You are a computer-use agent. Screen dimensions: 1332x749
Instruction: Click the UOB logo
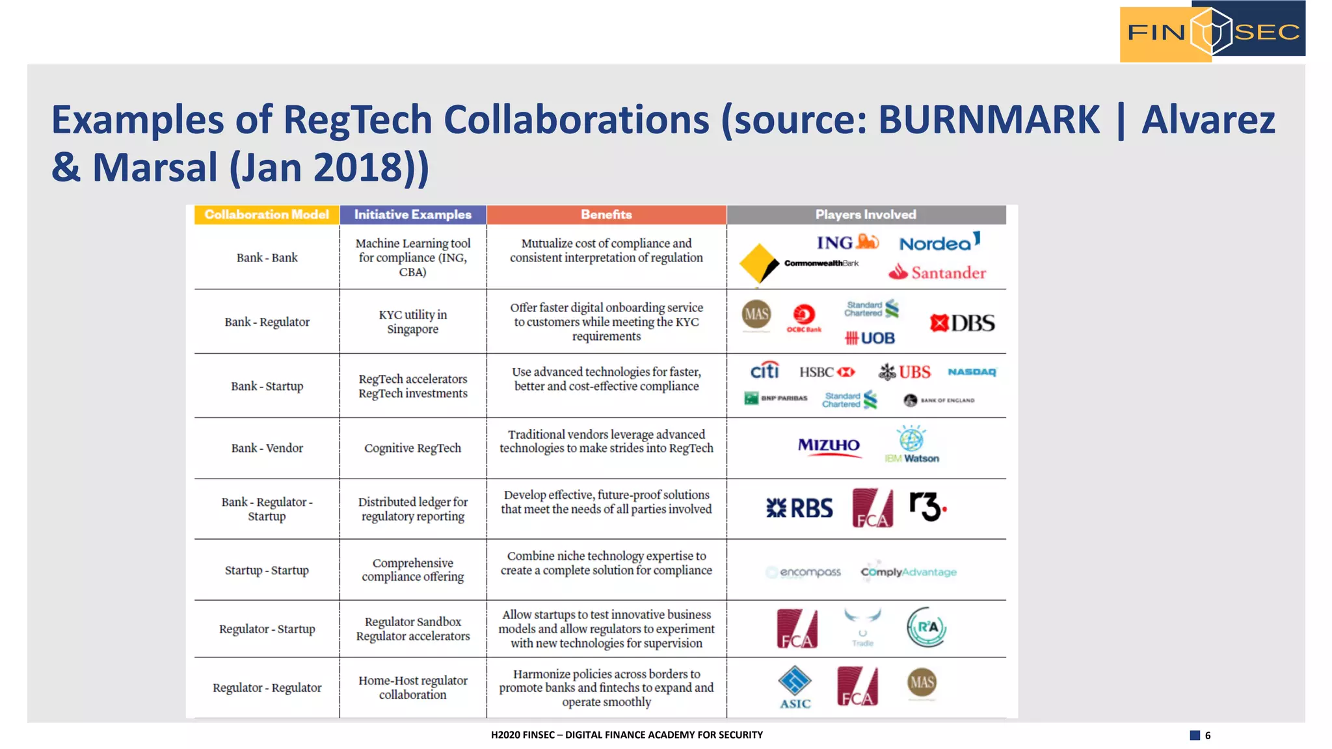tap(870, 338)
